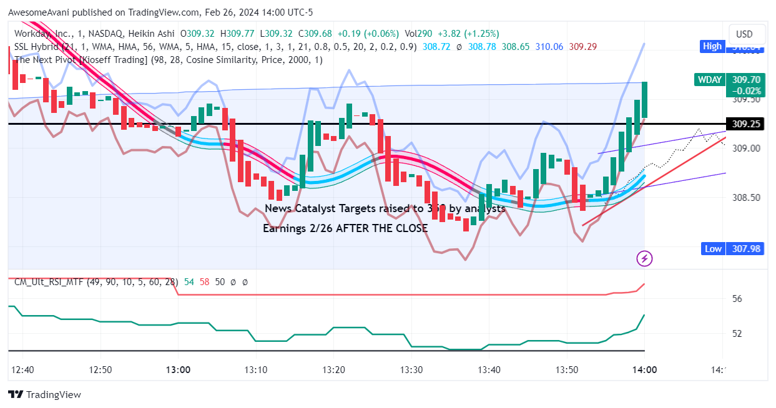This screenshot has height=408, width=776.
Task: Click the 56 RSI scale value
Action: tap(737, 299)
